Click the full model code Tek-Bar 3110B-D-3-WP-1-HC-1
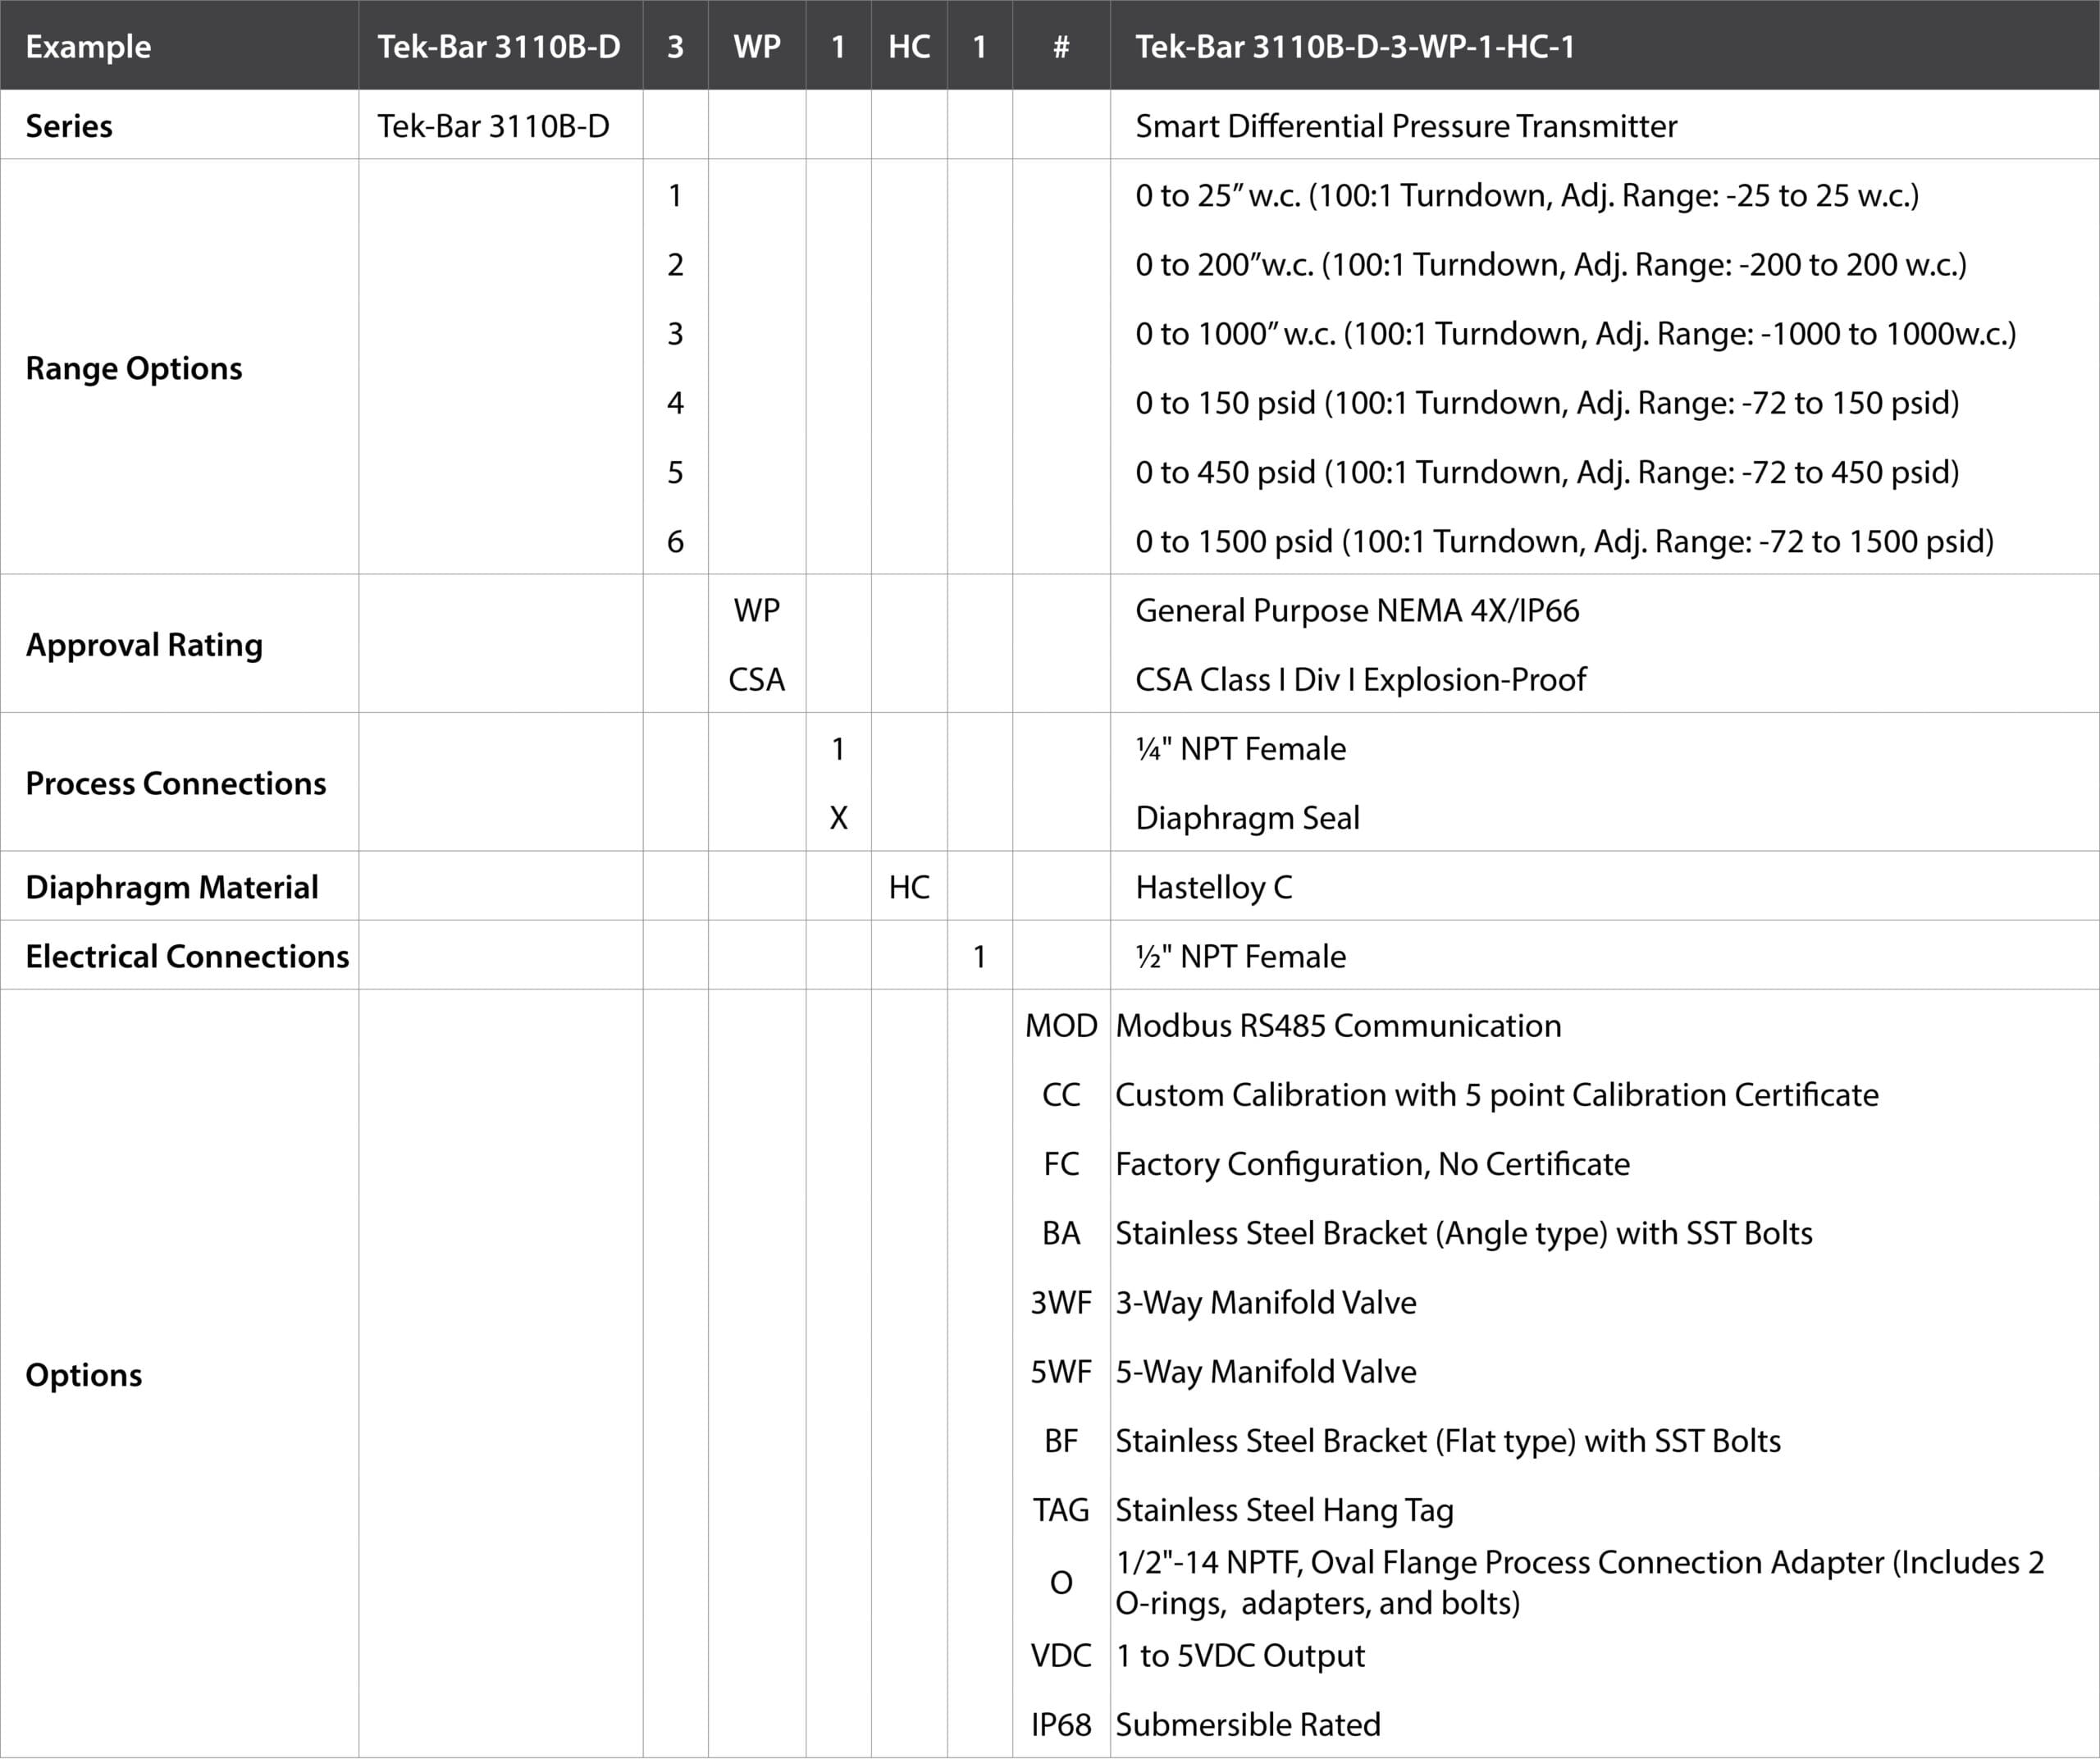Screen dimensions: 2100x1759 (1354, 46)
